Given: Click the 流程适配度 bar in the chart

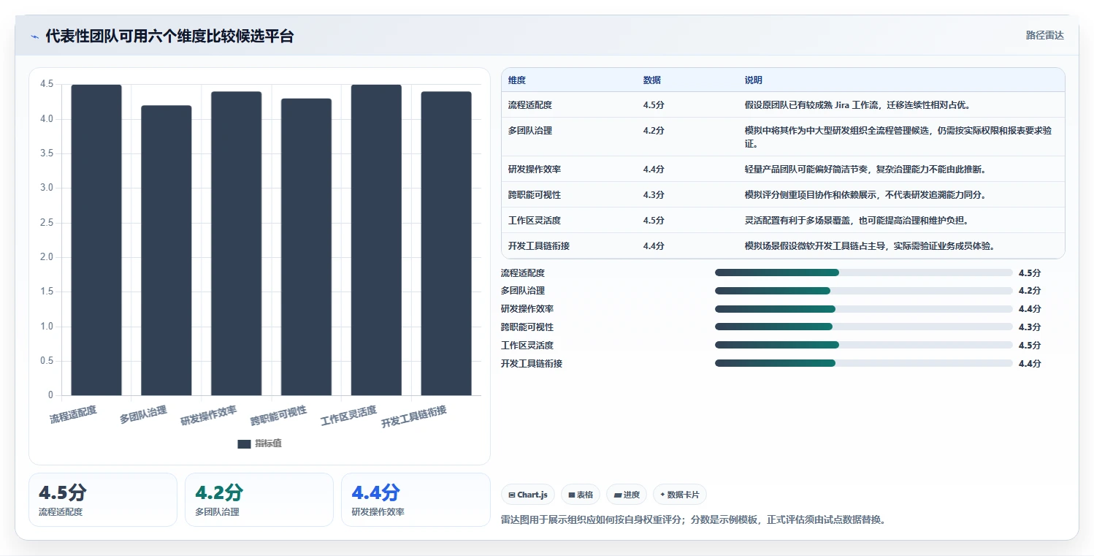Looking at the screenshot, I should [x=96, y=240].
